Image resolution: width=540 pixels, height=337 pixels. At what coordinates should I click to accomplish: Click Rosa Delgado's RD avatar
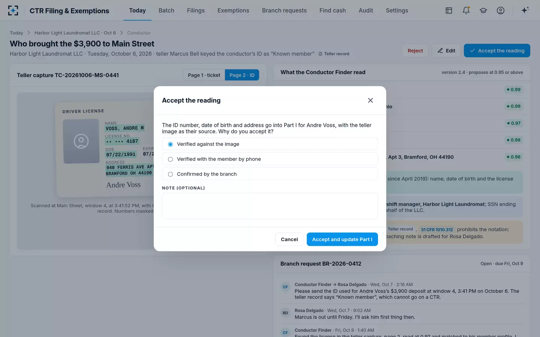point(285,313)
